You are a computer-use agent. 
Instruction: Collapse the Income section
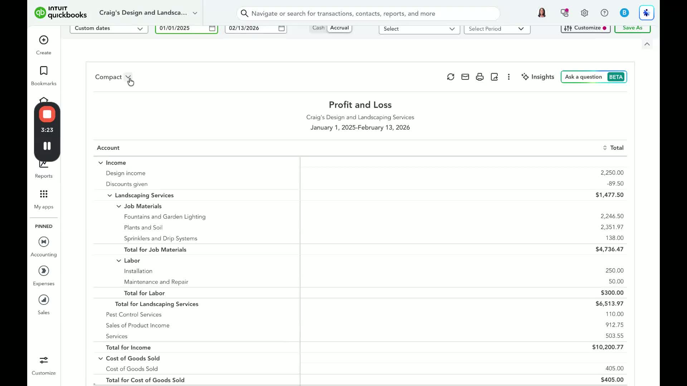coord(101,163)
